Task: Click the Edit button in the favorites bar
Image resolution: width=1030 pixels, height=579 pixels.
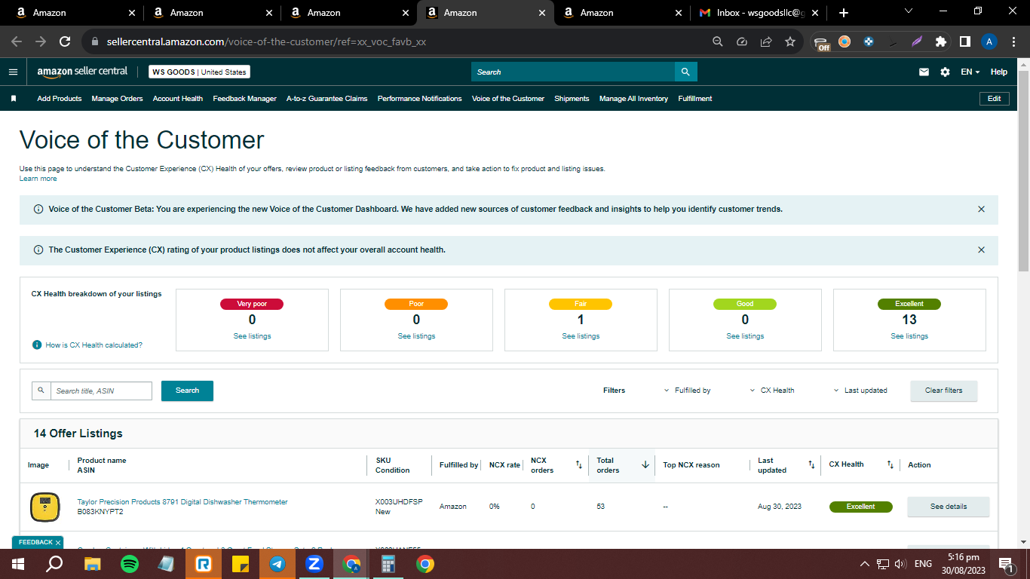Action: pos(994,99)
